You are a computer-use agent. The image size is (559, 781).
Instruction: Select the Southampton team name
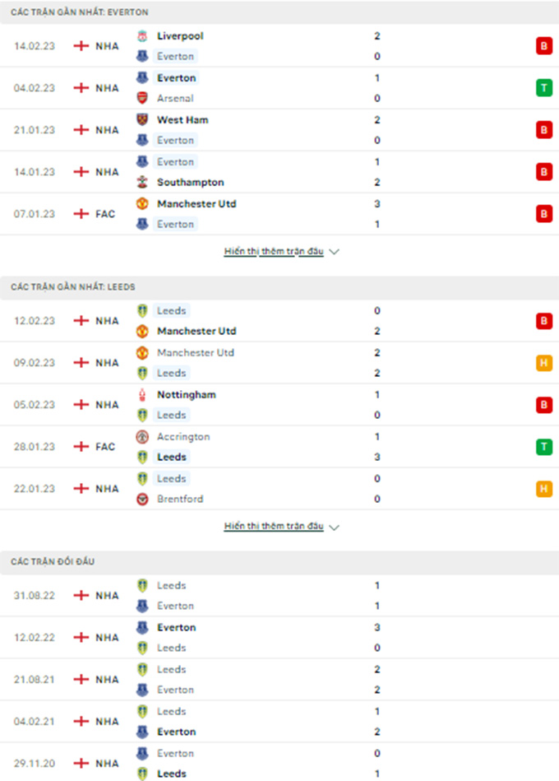[x=191, y=183]
